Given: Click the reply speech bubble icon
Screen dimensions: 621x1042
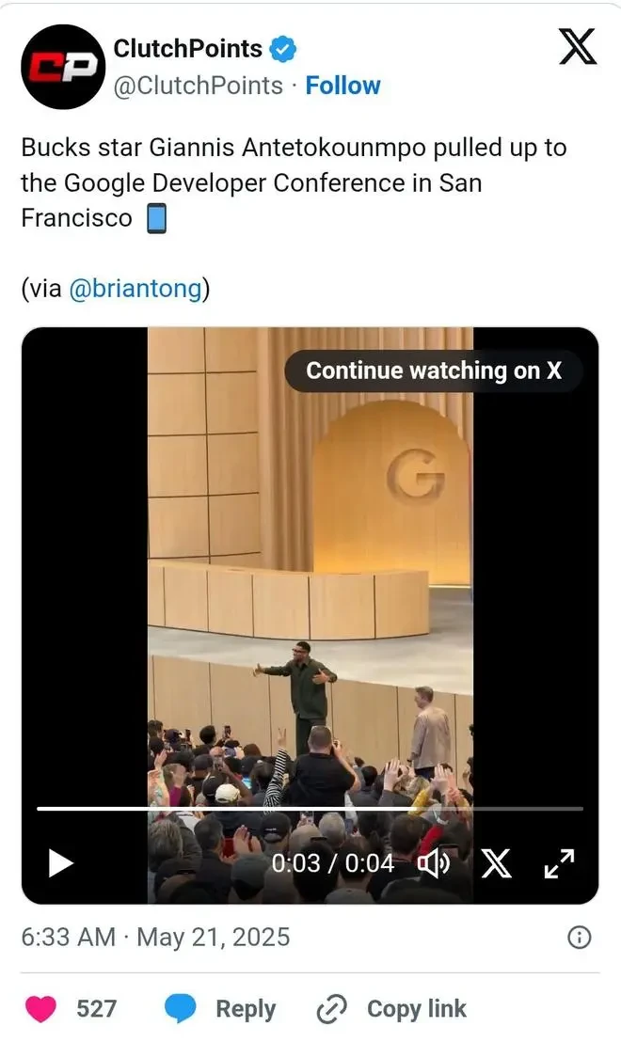Looking at the screenshot, I should pyautogui.click(x=180, y=1009).
